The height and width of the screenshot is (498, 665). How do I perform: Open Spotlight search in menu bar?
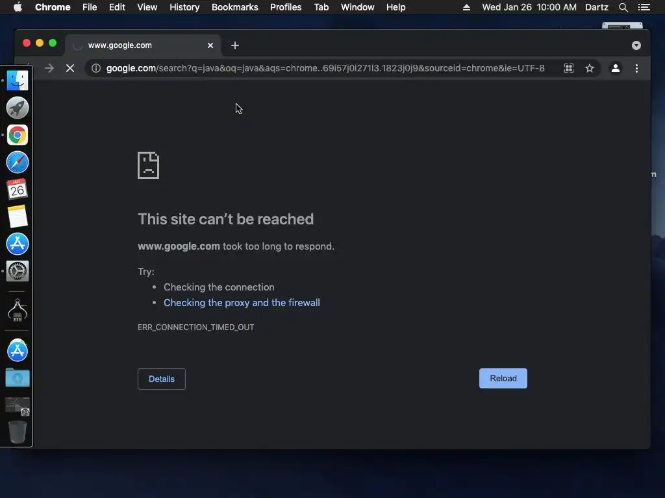(623, 7)
